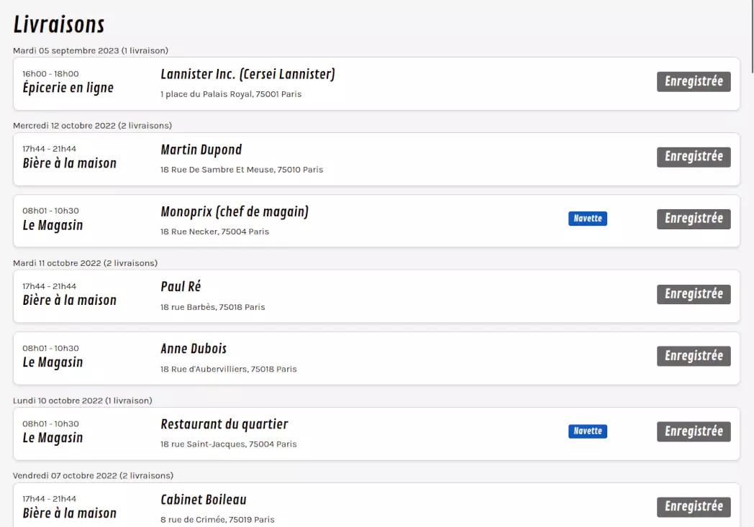Click the Épicerie en ligne store label
754x527 pixels.
coord(68,88)
